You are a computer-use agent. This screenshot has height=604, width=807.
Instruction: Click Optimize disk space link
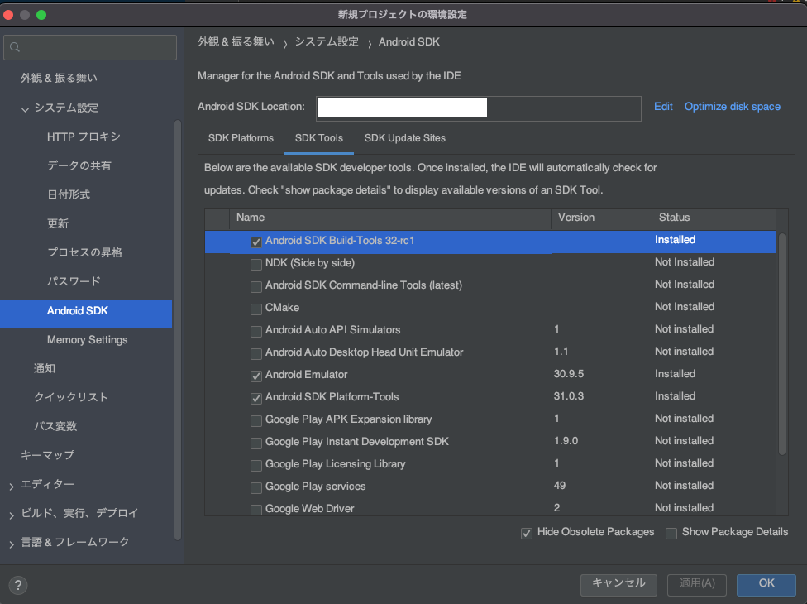click(x=732, y=107)
